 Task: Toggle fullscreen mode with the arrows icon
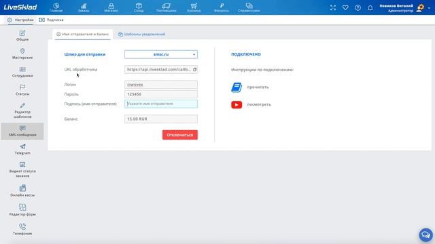pos(333,7)
